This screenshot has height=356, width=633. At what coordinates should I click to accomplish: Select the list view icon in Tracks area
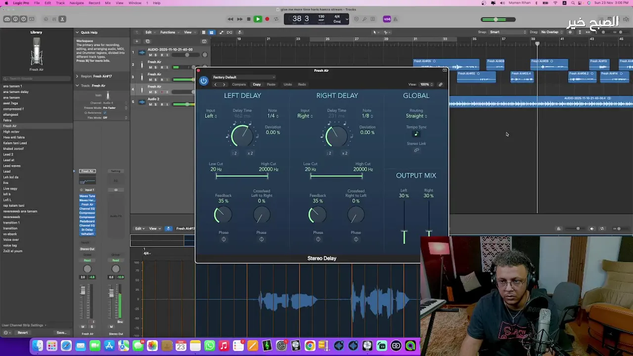211,32
